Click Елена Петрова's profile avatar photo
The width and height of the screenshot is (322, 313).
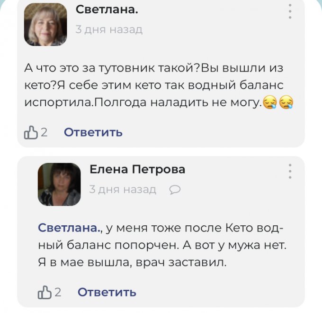pyautogui.click(x=59, y=184)
